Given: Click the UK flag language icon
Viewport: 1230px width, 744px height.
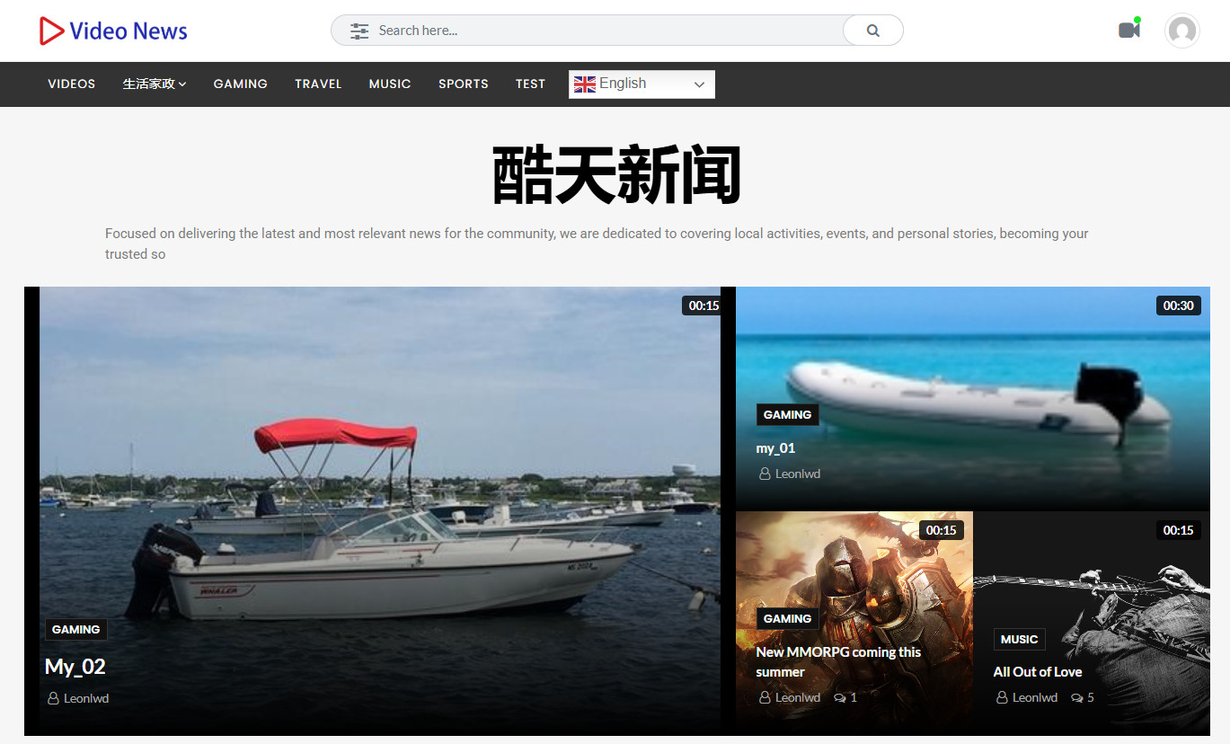Looking at the screenshot, I should click(584, 84).
